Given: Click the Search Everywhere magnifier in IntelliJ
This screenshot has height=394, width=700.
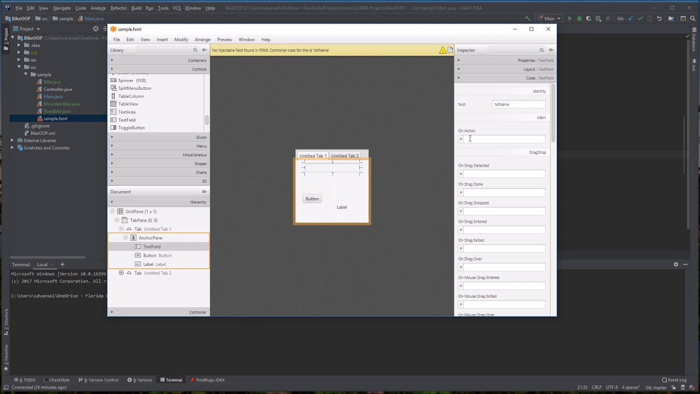Looking at the screenshot, I should click(692, 19).
